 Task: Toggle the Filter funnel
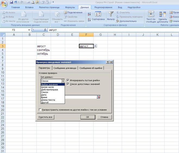pos(111,16)
